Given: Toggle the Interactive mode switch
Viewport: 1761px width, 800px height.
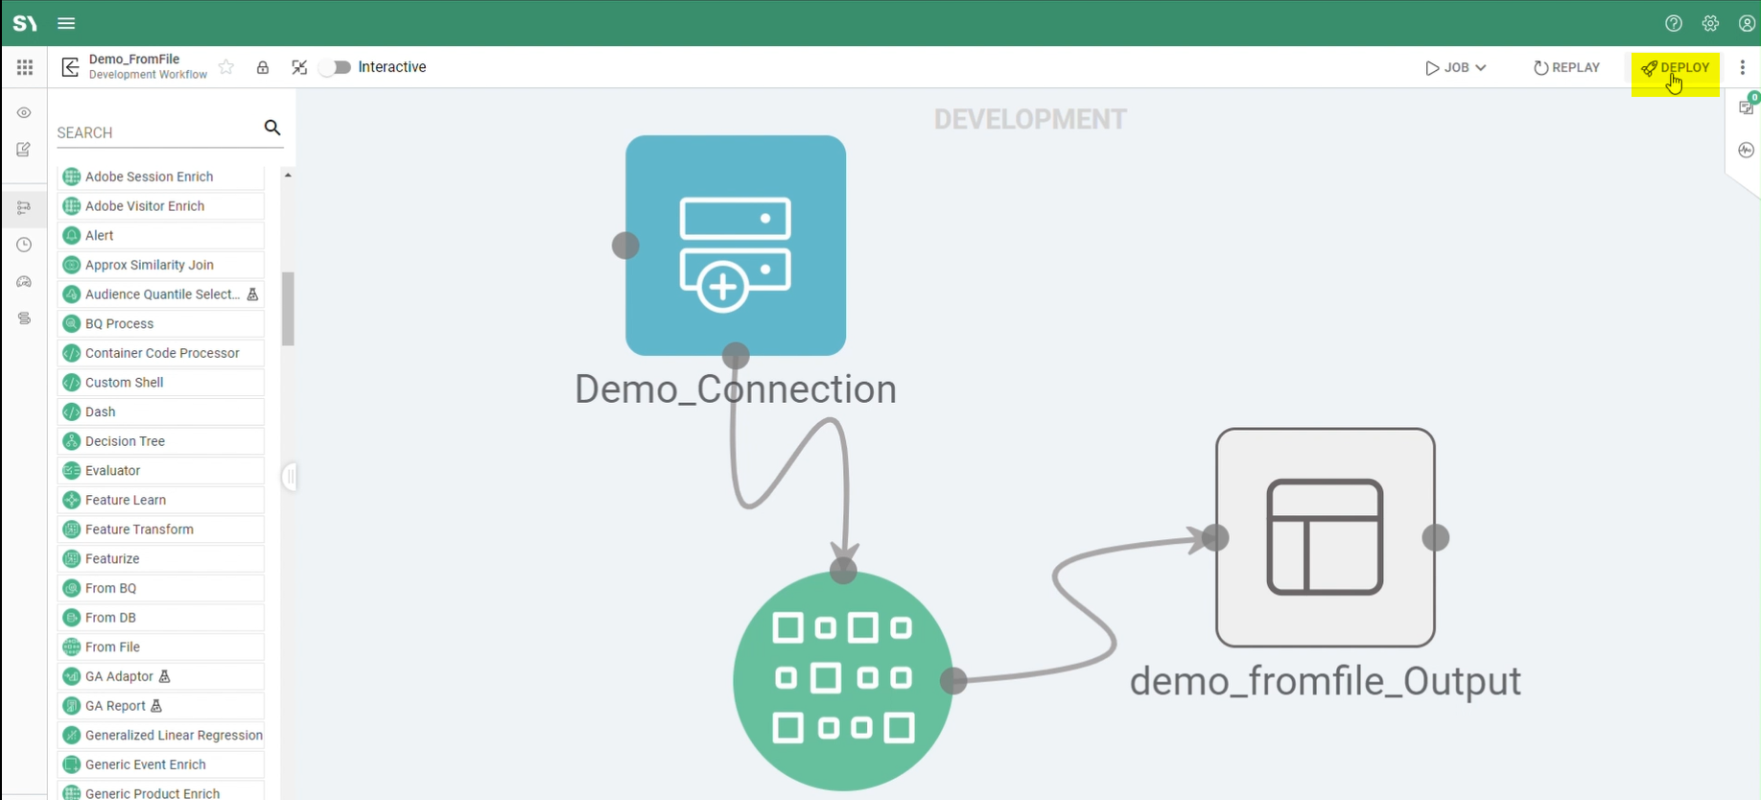Looking at the screenshot, I should [336, 67].
